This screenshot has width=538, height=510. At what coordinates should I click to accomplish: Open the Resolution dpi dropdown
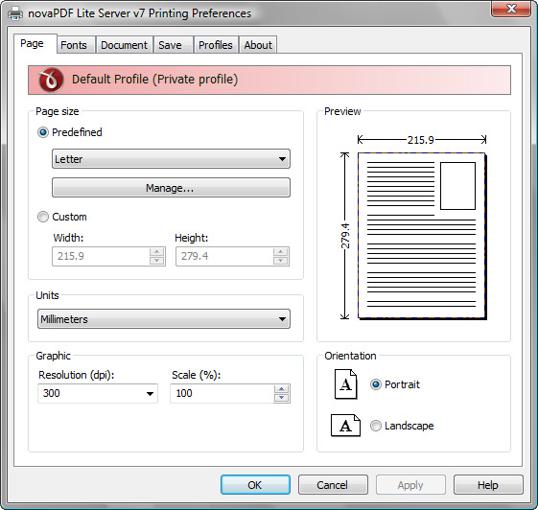point(98,393)
